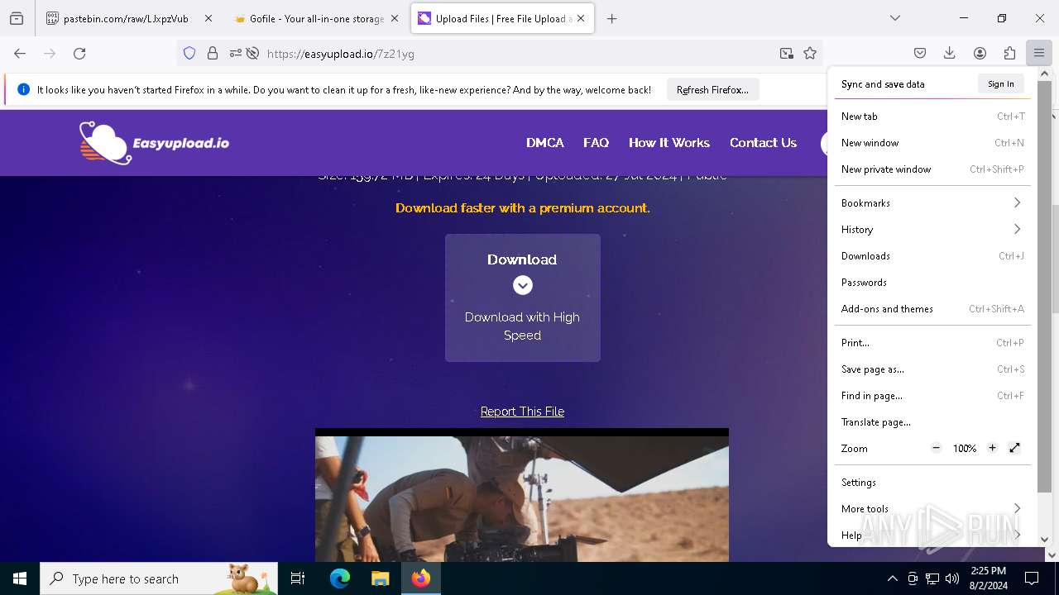1059x595 pixels.
Task: Open Settings from menu
Action: (x=932, y=482)
